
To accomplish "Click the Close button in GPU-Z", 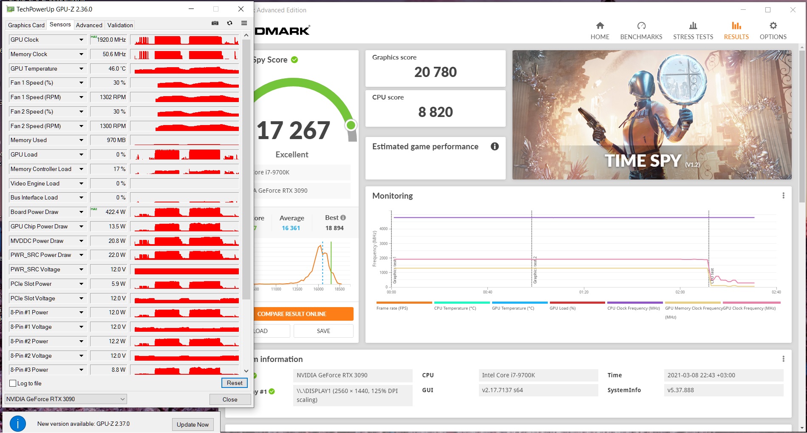I will pyautogui.click(x=230, y=399).
